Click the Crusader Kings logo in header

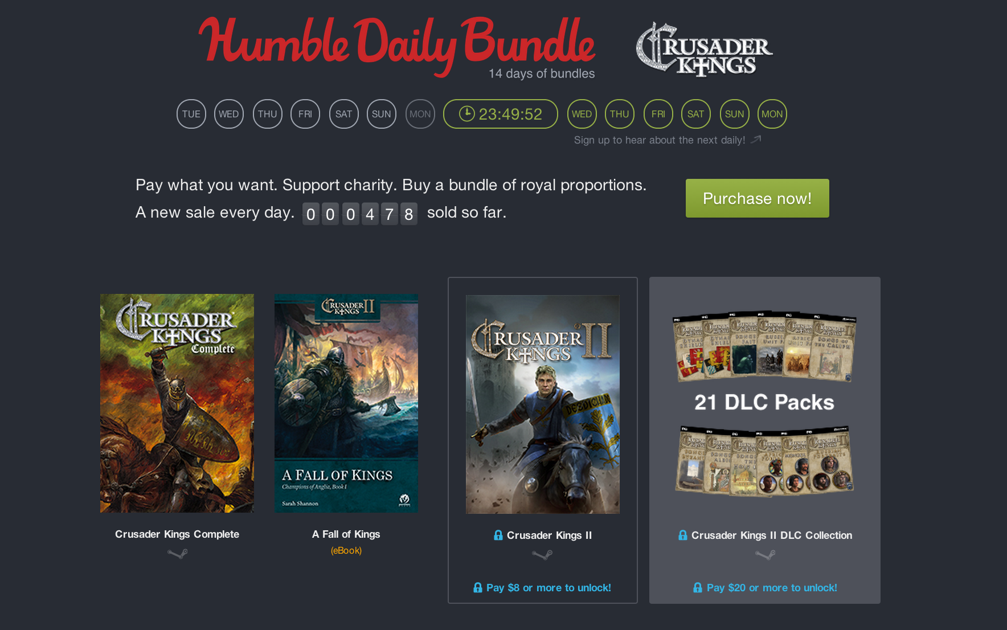coord(704,49)
